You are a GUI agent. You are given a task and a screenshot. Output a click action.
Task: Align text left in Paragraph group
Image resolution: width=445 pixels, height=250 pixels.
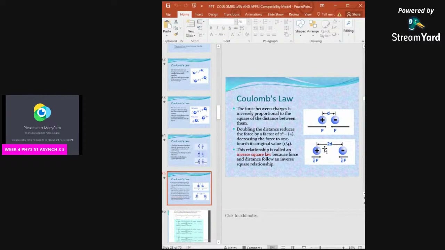pos(256,34)
